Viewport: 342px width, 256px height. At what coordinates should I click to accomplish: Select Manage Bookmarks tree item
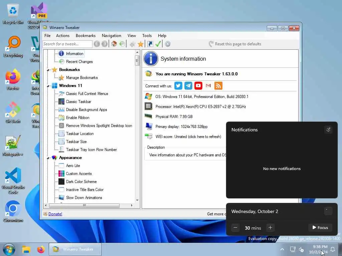click(x=82, y=78)
